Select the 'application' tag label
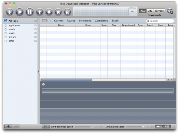Viewport: 179px width, 134px height. tap(14, 25)
